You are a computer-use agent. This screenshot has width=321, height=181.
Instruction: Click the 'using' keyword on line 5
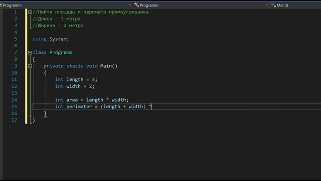[39, 39]
